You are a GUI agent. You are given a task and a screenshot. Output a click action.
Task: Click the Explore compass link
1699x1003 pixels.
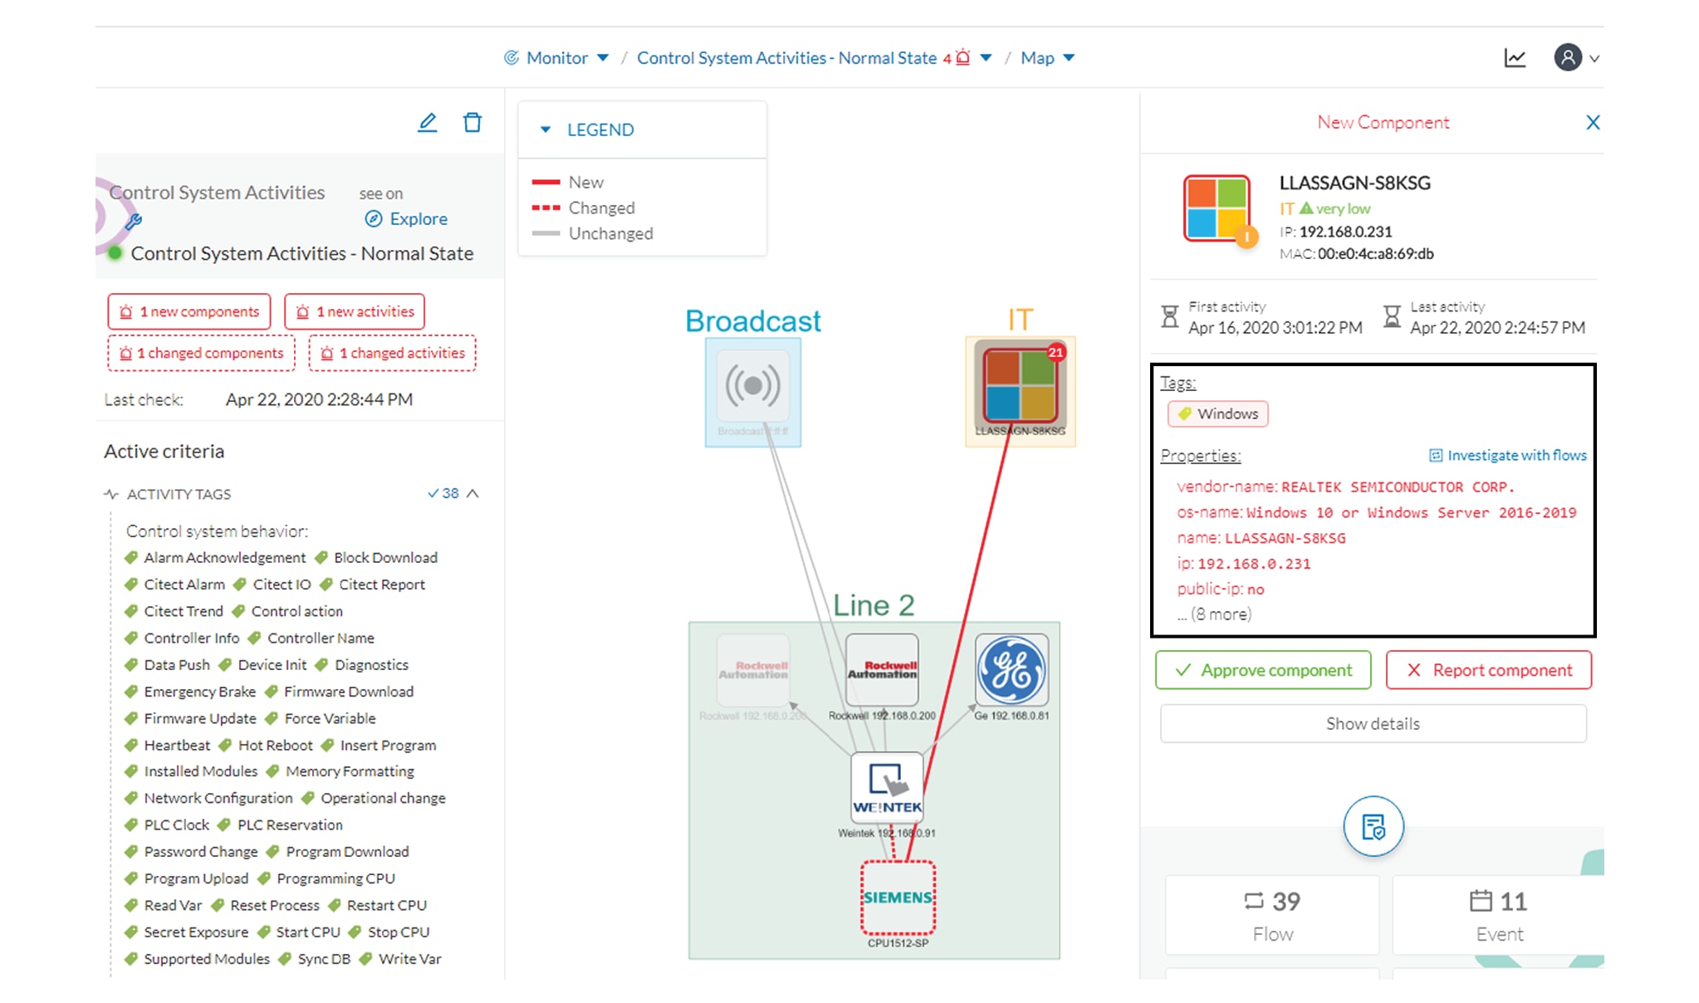click(x=407, y=219)
